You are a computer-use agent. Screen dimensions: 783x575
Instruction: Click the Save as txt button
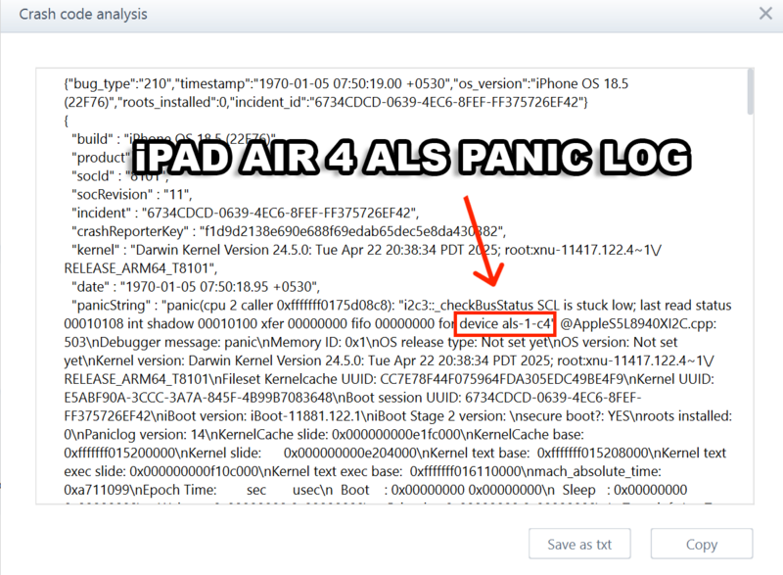(579, 544)
